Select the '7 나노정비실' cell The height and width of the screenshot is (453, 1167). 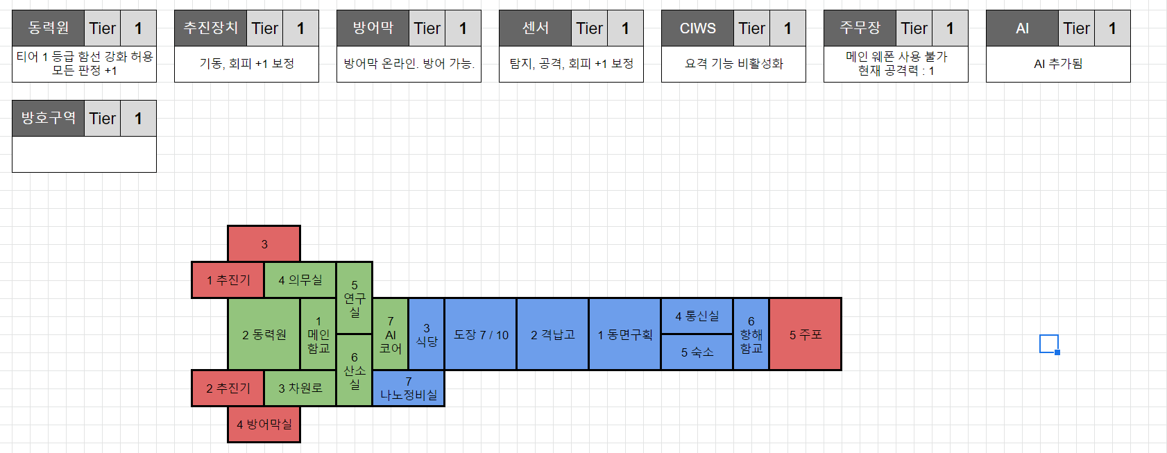pos(409,388)
